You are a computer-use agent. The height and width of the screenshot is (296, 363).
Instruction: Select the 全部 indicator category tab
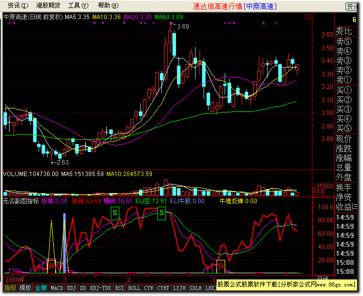pyautogui.click(x=41, y=287)
